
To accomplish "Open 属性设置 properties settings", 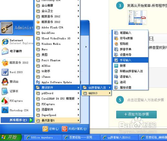I will click(x=131, y=88).
